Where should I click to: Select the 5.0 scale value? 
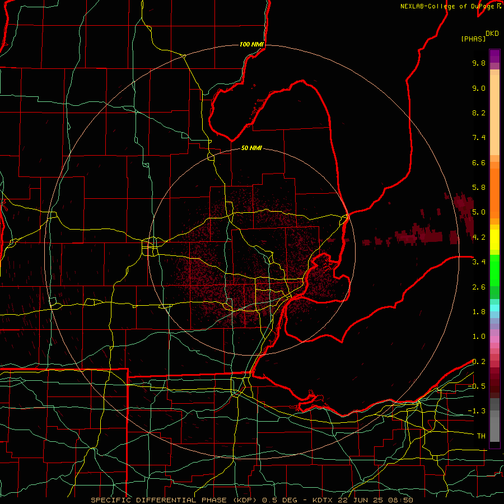point(479,212)
